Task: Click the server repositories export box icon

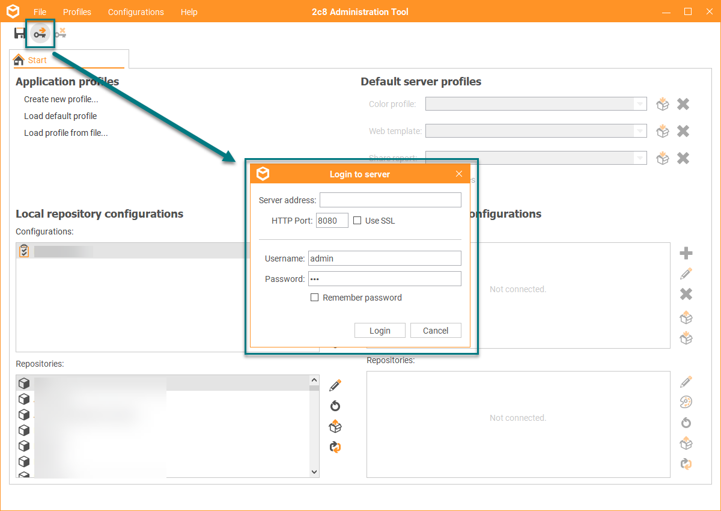Action: click(686, 443)
